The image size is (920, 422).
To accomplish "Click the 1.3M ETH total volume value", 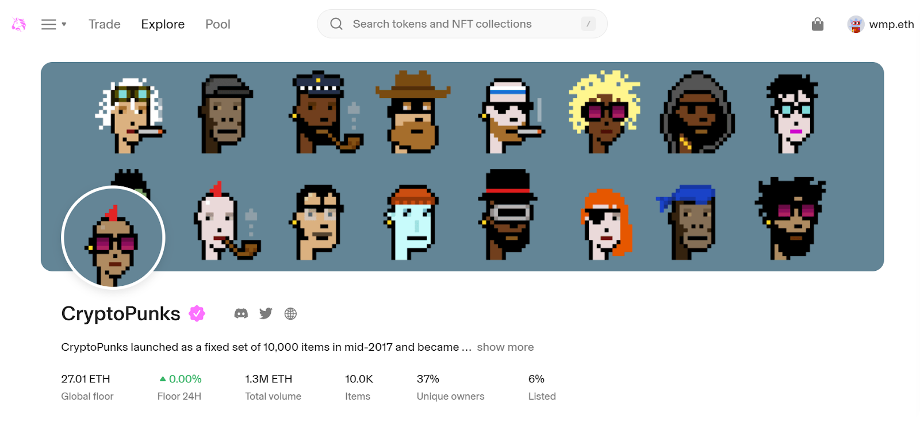I will click(x=269, y=379).
